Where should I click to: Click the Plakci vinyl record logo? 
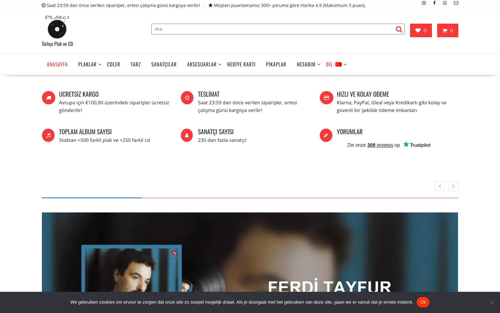(x=57, y=27)
